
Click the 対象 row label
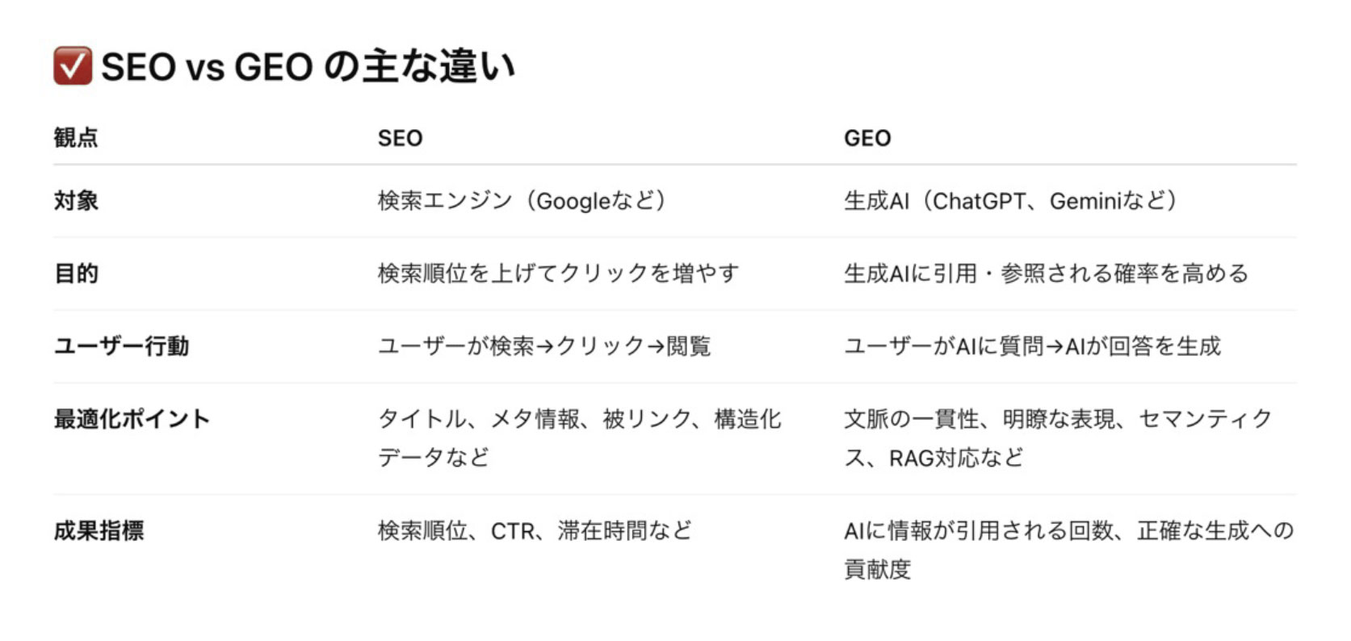(x=76, y=200)
